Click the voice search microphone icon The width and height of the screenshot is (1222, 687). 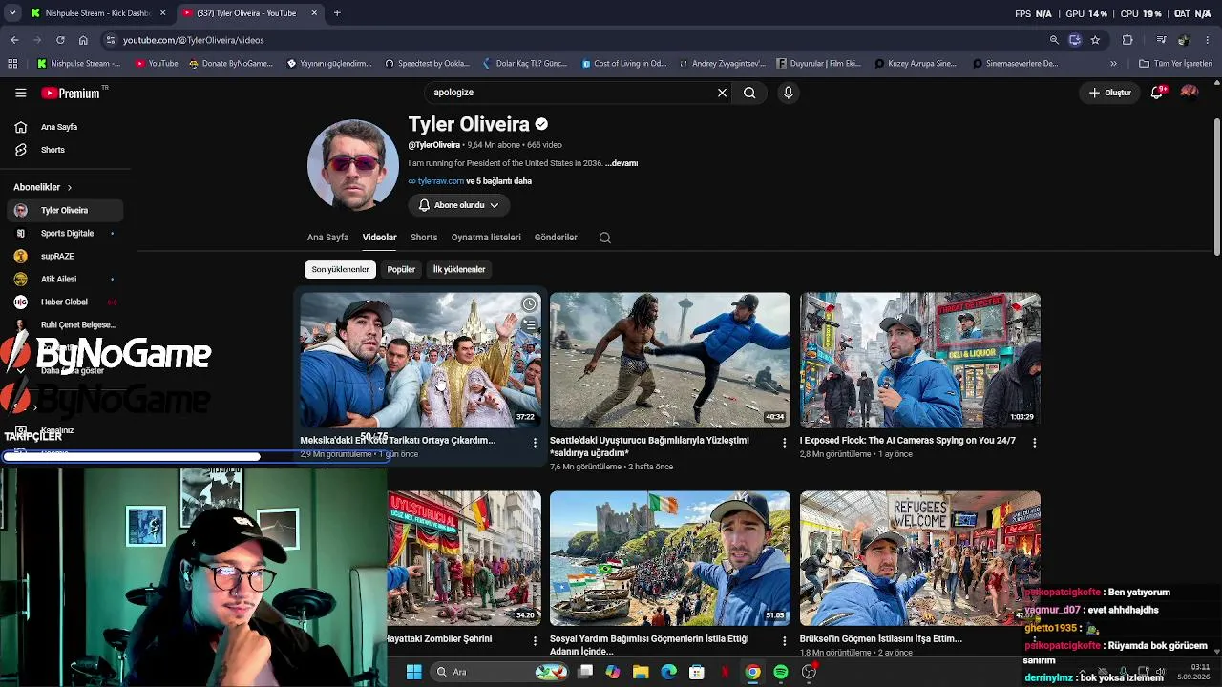coord(788,93)
